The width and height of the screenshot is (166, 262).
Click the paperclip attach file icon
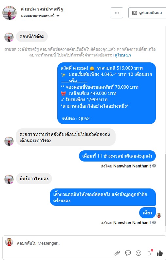(x=117, y=253)
